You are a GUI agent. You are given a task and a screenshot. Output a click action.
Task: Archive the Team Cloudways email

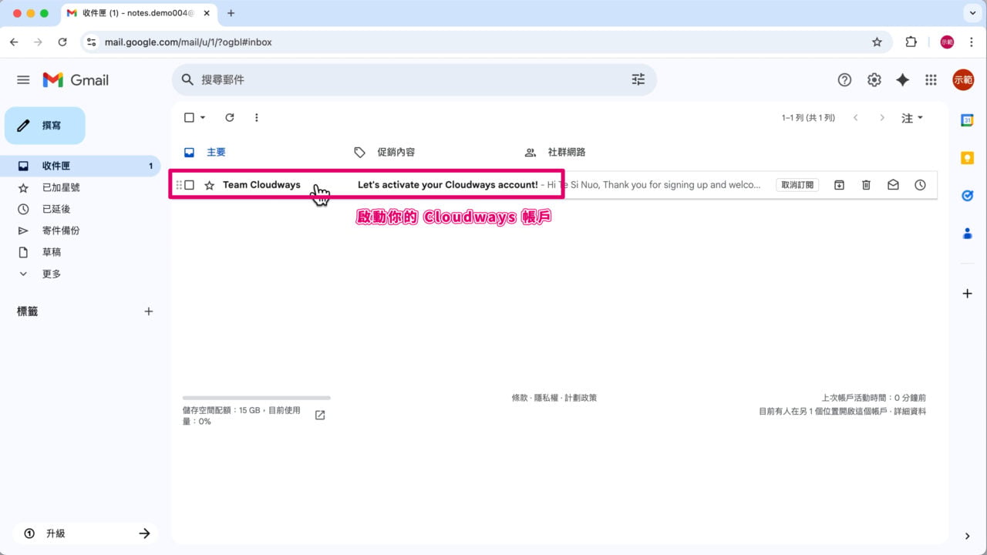tap(838, 184)
